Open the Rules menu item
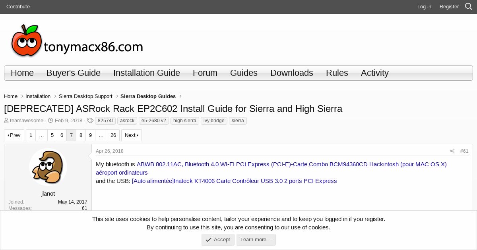This screenshot has width=477, height=250. [x=337, y=73]
